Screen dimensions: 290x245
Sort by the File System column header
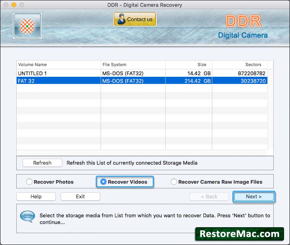(133, 65)
